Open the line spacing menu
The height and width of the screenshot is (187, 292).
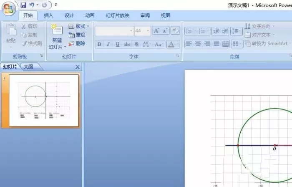(x=237, y=31)
